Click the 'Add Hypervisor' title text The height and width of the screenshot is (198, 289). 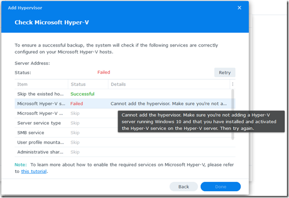pos(25,8)
